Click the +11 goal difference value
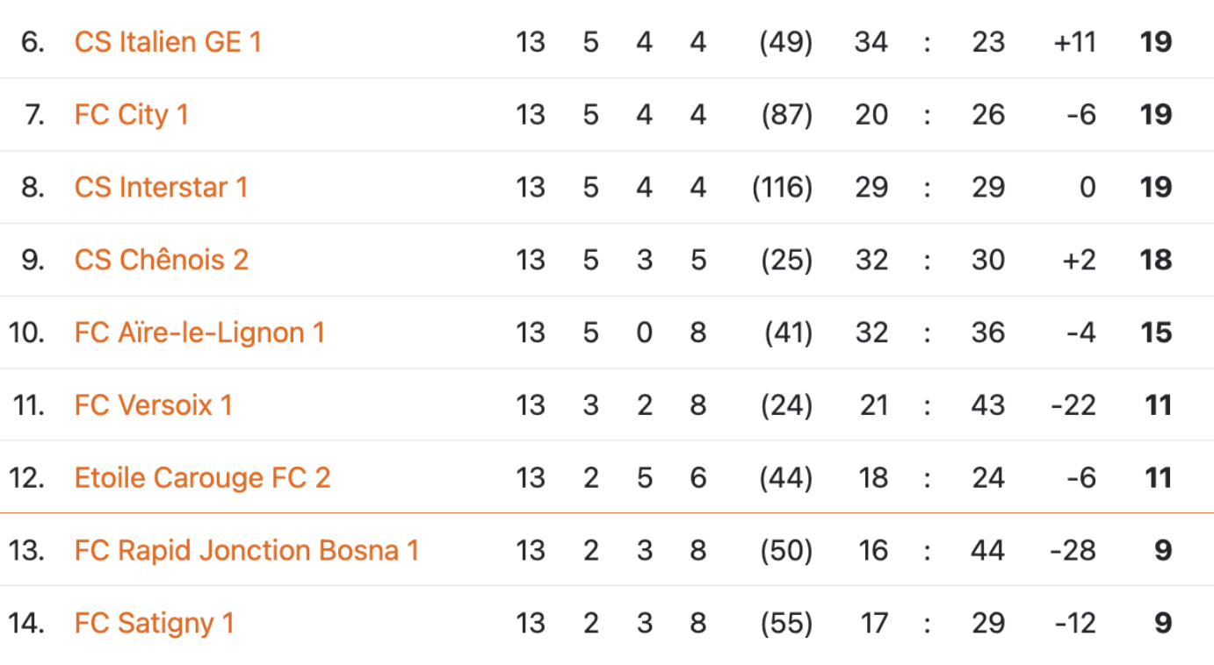This screenshot has height=665, width=1214. point(1074,42)
